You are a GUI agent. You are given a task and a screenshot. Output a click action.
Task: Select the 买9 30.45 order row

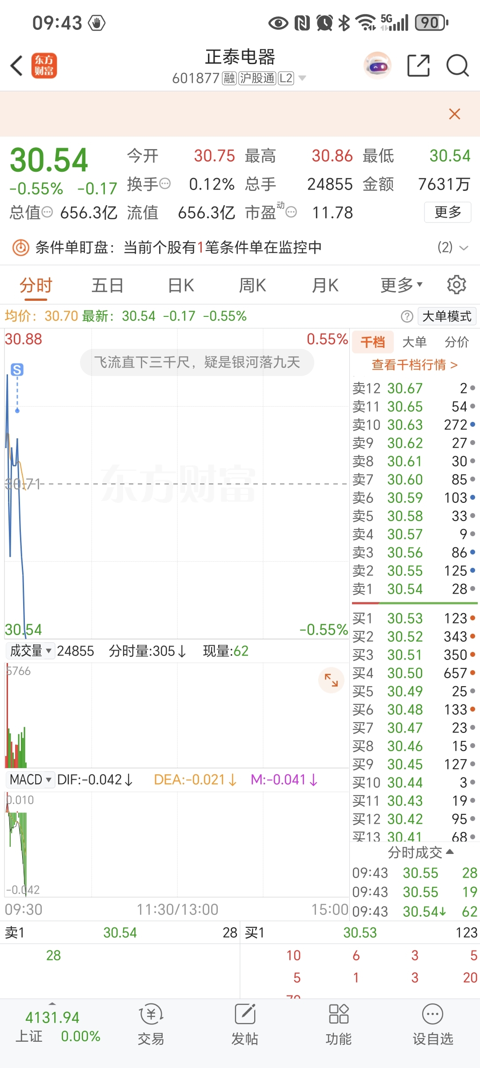[414, 765]
